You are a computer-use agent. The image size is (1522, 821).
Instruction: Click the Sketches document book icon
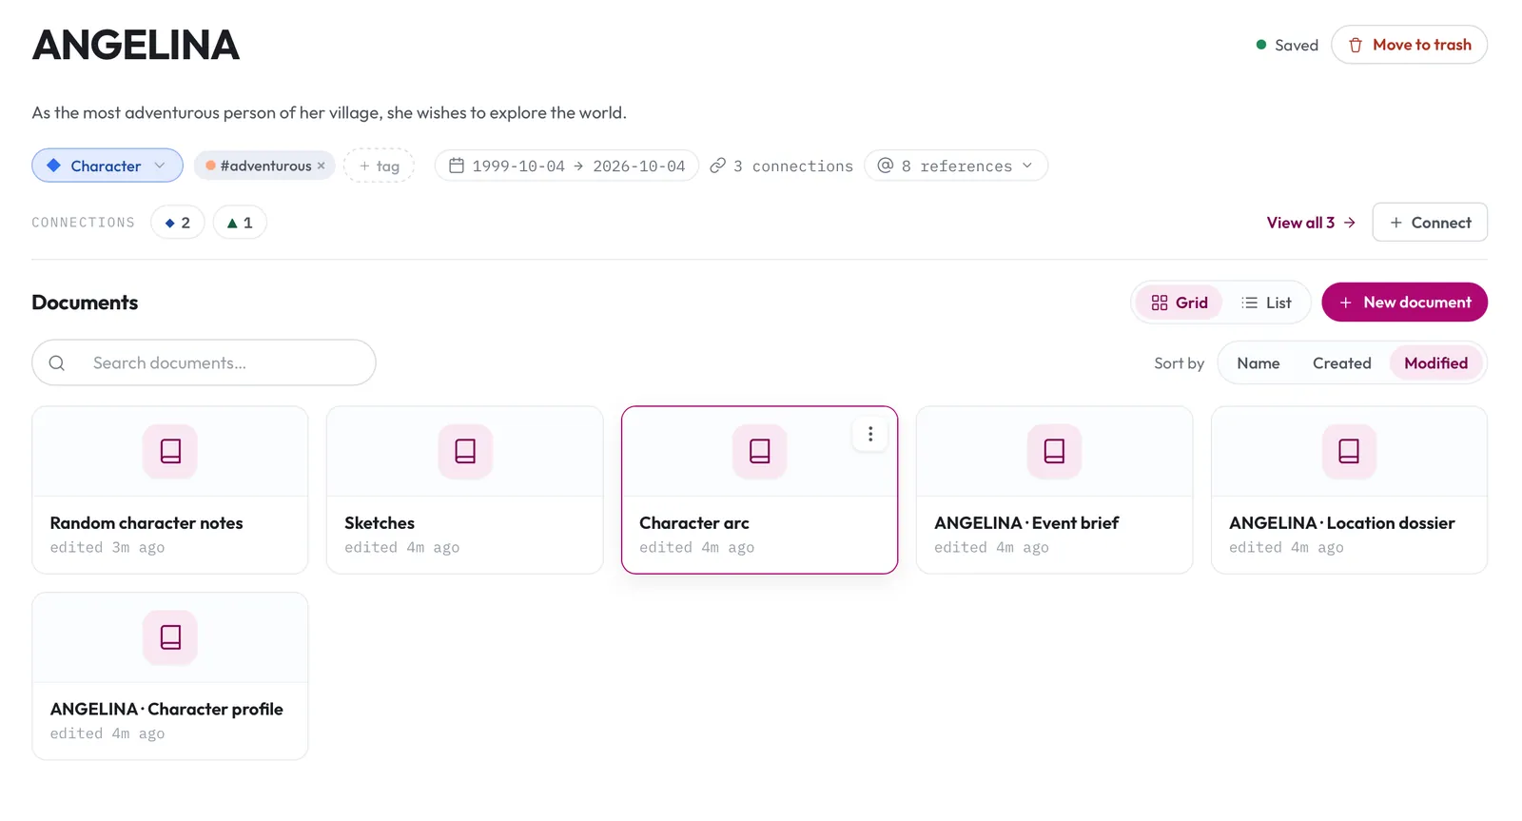point(465,451)
